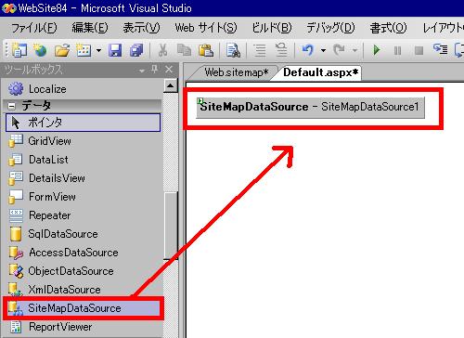Click the increase indent toolbar icon
This screenshot has height=338, width=464.
coord(260,50)
